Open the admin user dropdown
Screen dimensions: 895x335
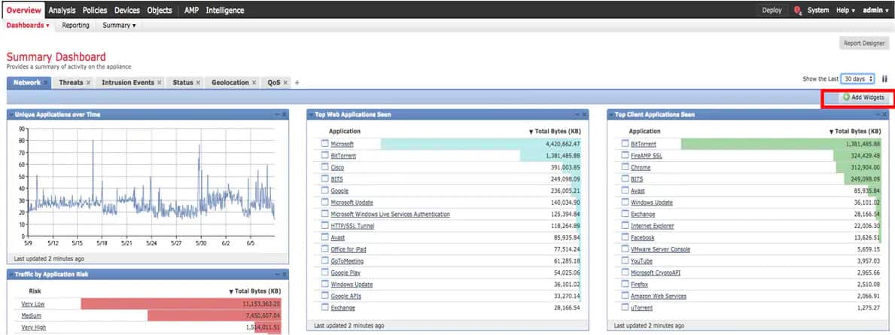[875, 11]
